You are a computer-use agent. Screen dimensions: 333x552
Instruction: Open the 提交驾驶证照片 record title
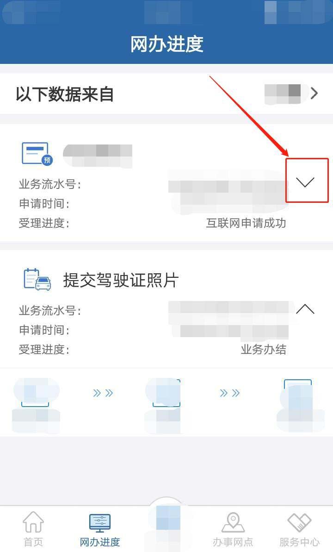click(121, 280)
